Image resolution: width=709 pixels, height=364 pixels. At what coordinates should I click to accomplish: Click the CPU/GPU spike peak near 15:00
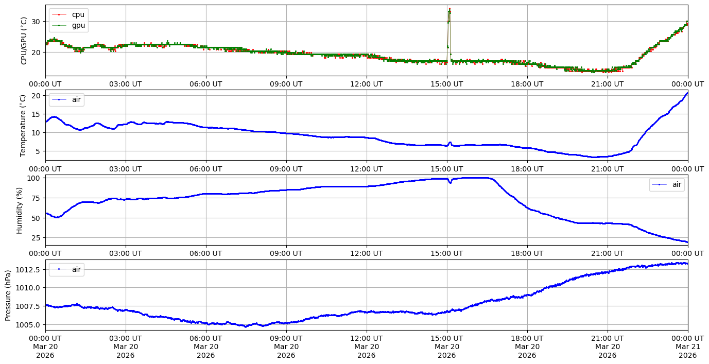pos(449,9)
